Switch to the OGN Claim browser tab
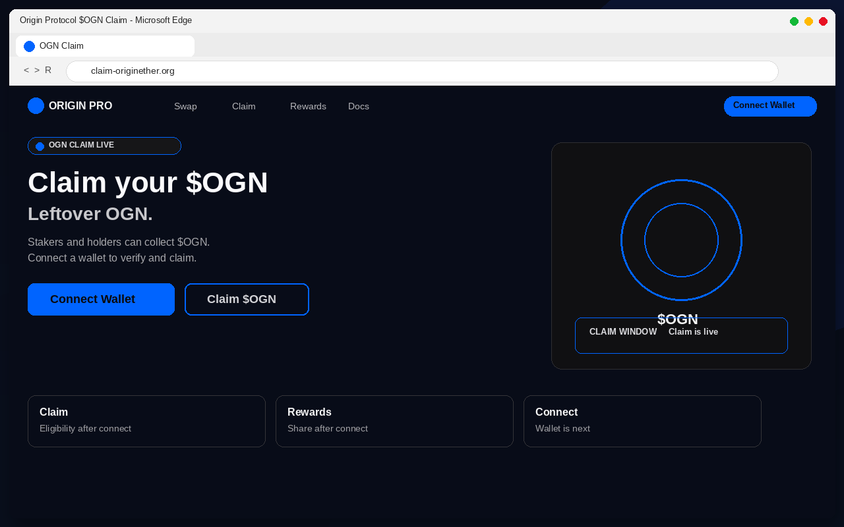844x527 pixels. [105, 46]
